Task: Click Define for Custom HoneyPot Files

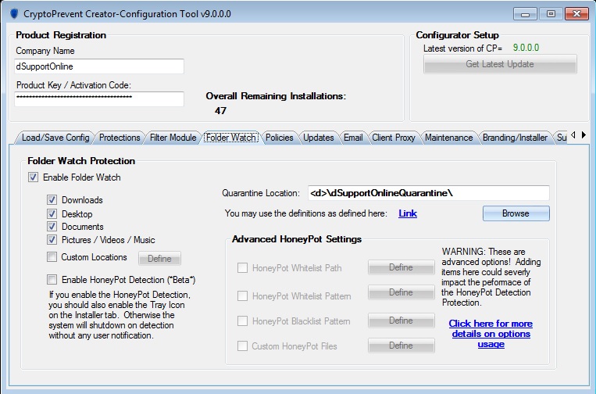Action: (x=401, y=346)
